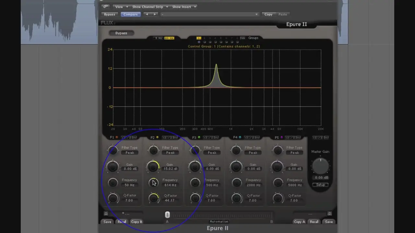Image resolution: width=415 pixels, height=233 pixels.
Task: Open F4 Filter Type Peak selector
Action: point(253,153)
